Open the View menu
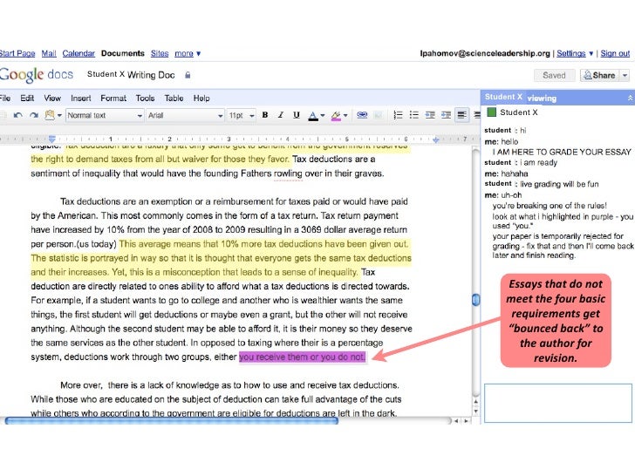Screen dimensions: 635x476 click(x=52, y=99)
